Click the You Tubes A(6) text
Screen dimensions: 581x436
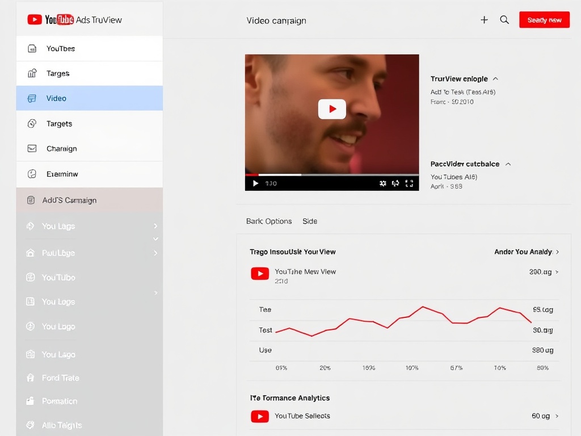tap(454, 177)
